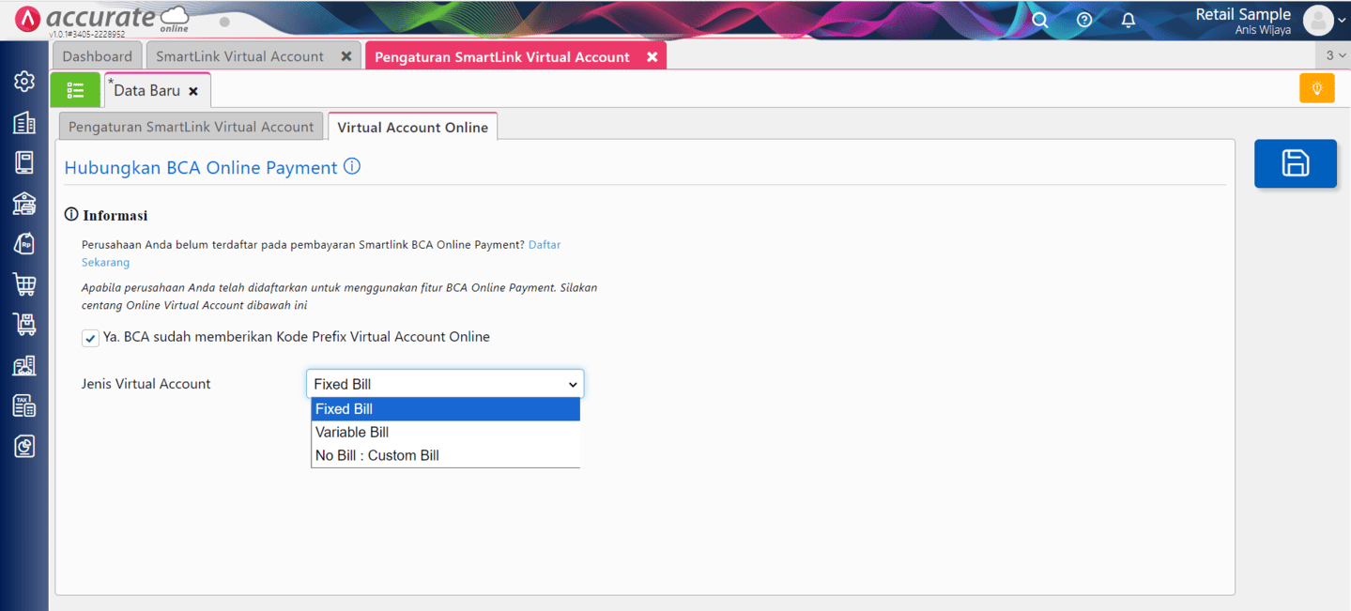Select No Bill : Custom Bill option
Image resolution: width=1351 pixels, height=611 pixels.
(445, 456)
